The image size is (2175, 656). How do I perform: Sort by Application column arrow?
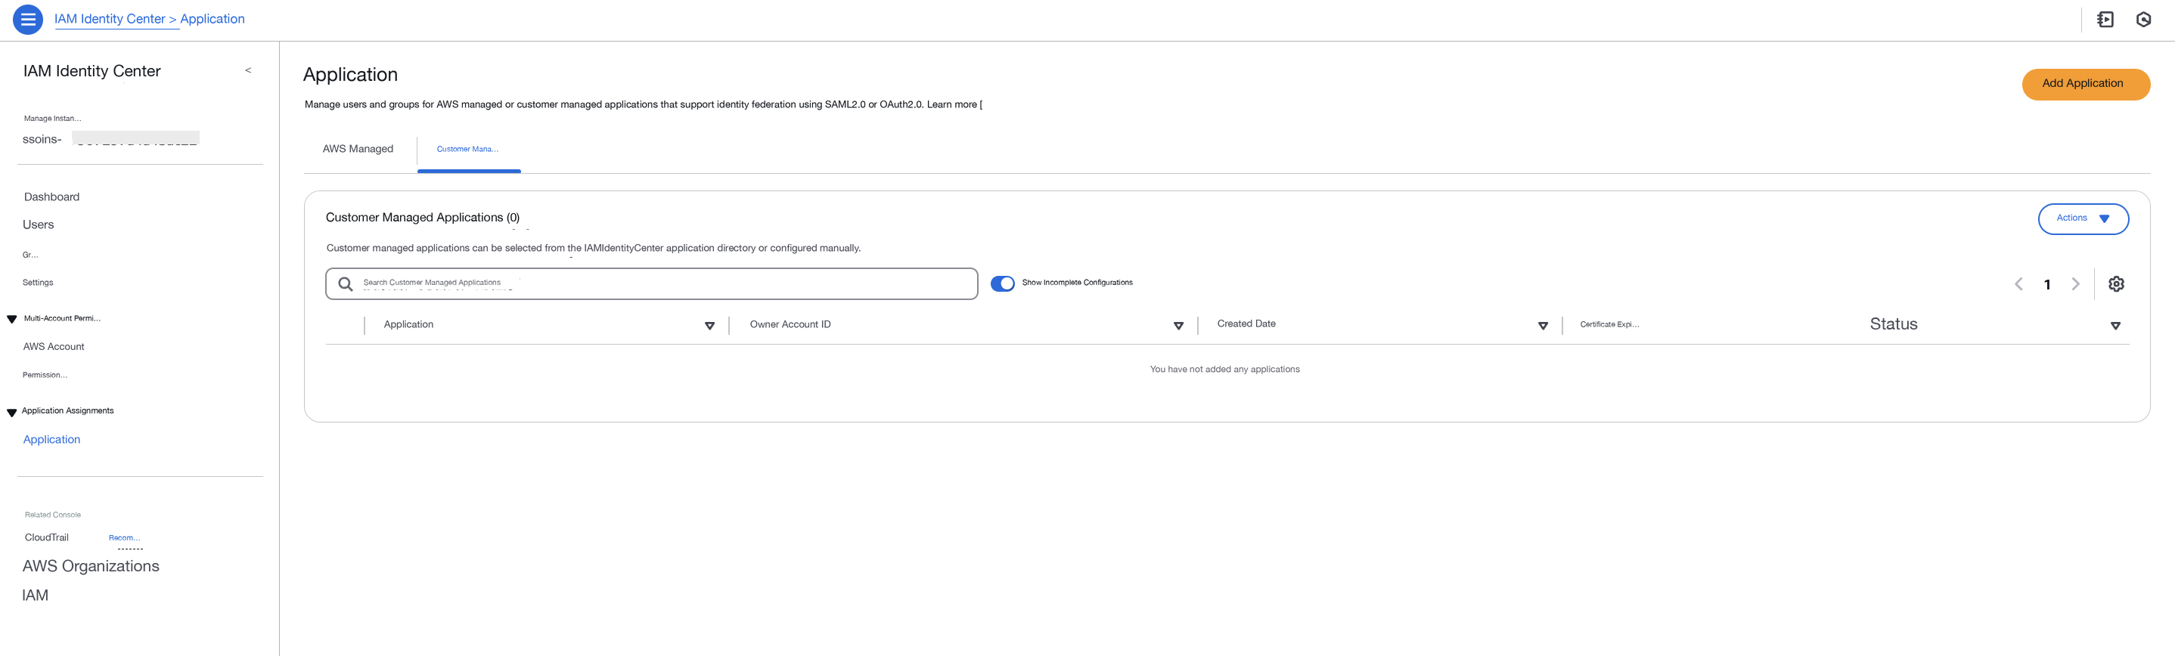point(709,326)
